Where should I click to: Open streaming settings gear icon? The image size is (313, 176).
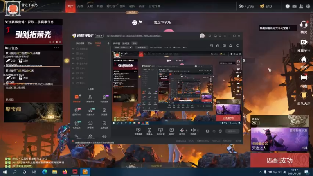click(x=220, y=131)
